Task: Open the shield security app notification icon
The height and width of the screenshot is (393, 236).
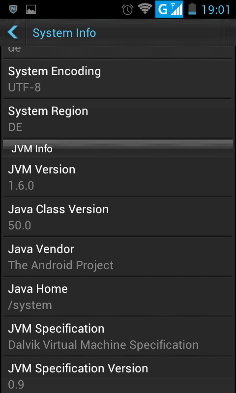Action: pos(13,10)
